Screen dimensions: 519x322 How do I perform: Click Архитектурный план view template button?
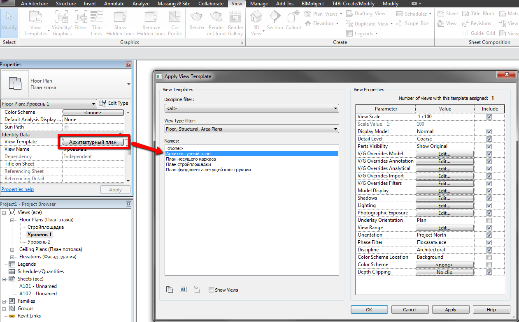pyautogui.click(x=93, y=142)
